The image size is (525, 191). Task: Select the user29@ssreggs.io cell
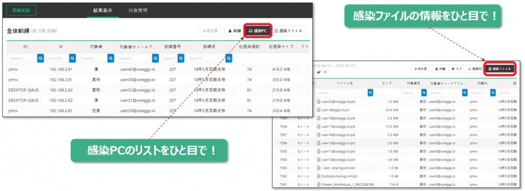click(137, 111)
